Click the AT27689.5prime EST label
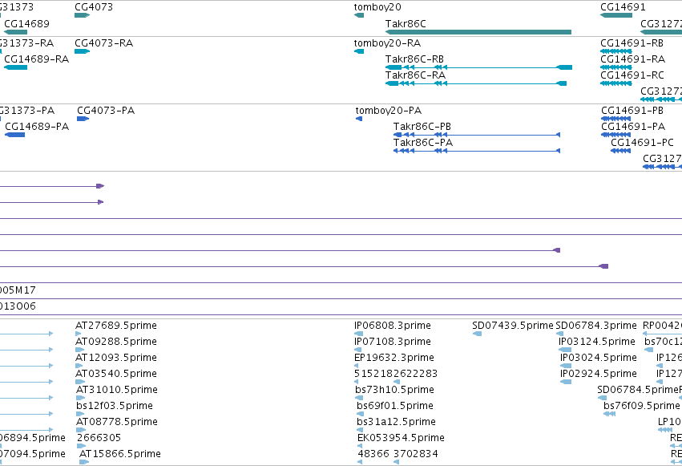The width and height of the screenshot is (682, 466). 116,326
